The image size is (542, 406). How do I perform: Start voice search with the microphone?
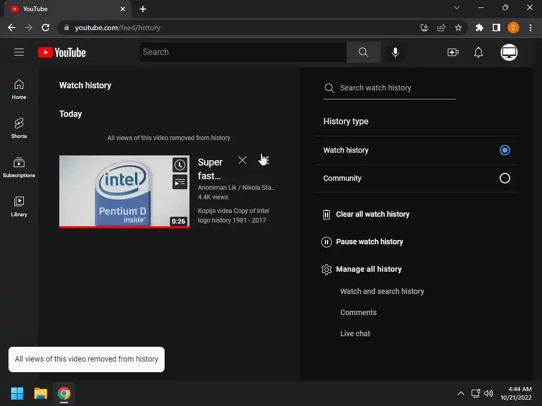pos(395,52)
